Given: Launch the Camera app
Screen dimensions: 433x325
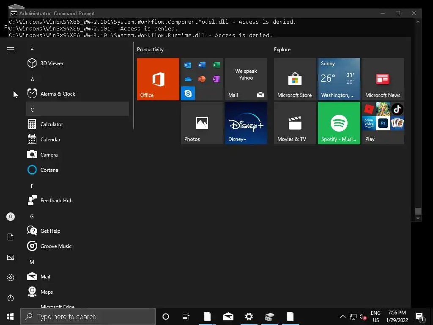Looking at the screenshot, I should (x=77, y=155).
